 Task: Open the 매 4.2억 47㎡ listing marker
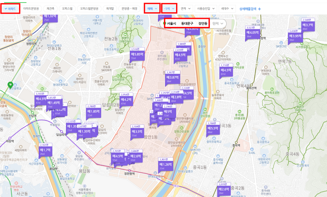126,99
